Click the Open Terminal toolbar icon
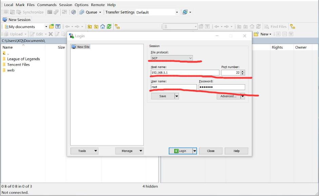This screenshot has width=319, height=196. point(49,12)
